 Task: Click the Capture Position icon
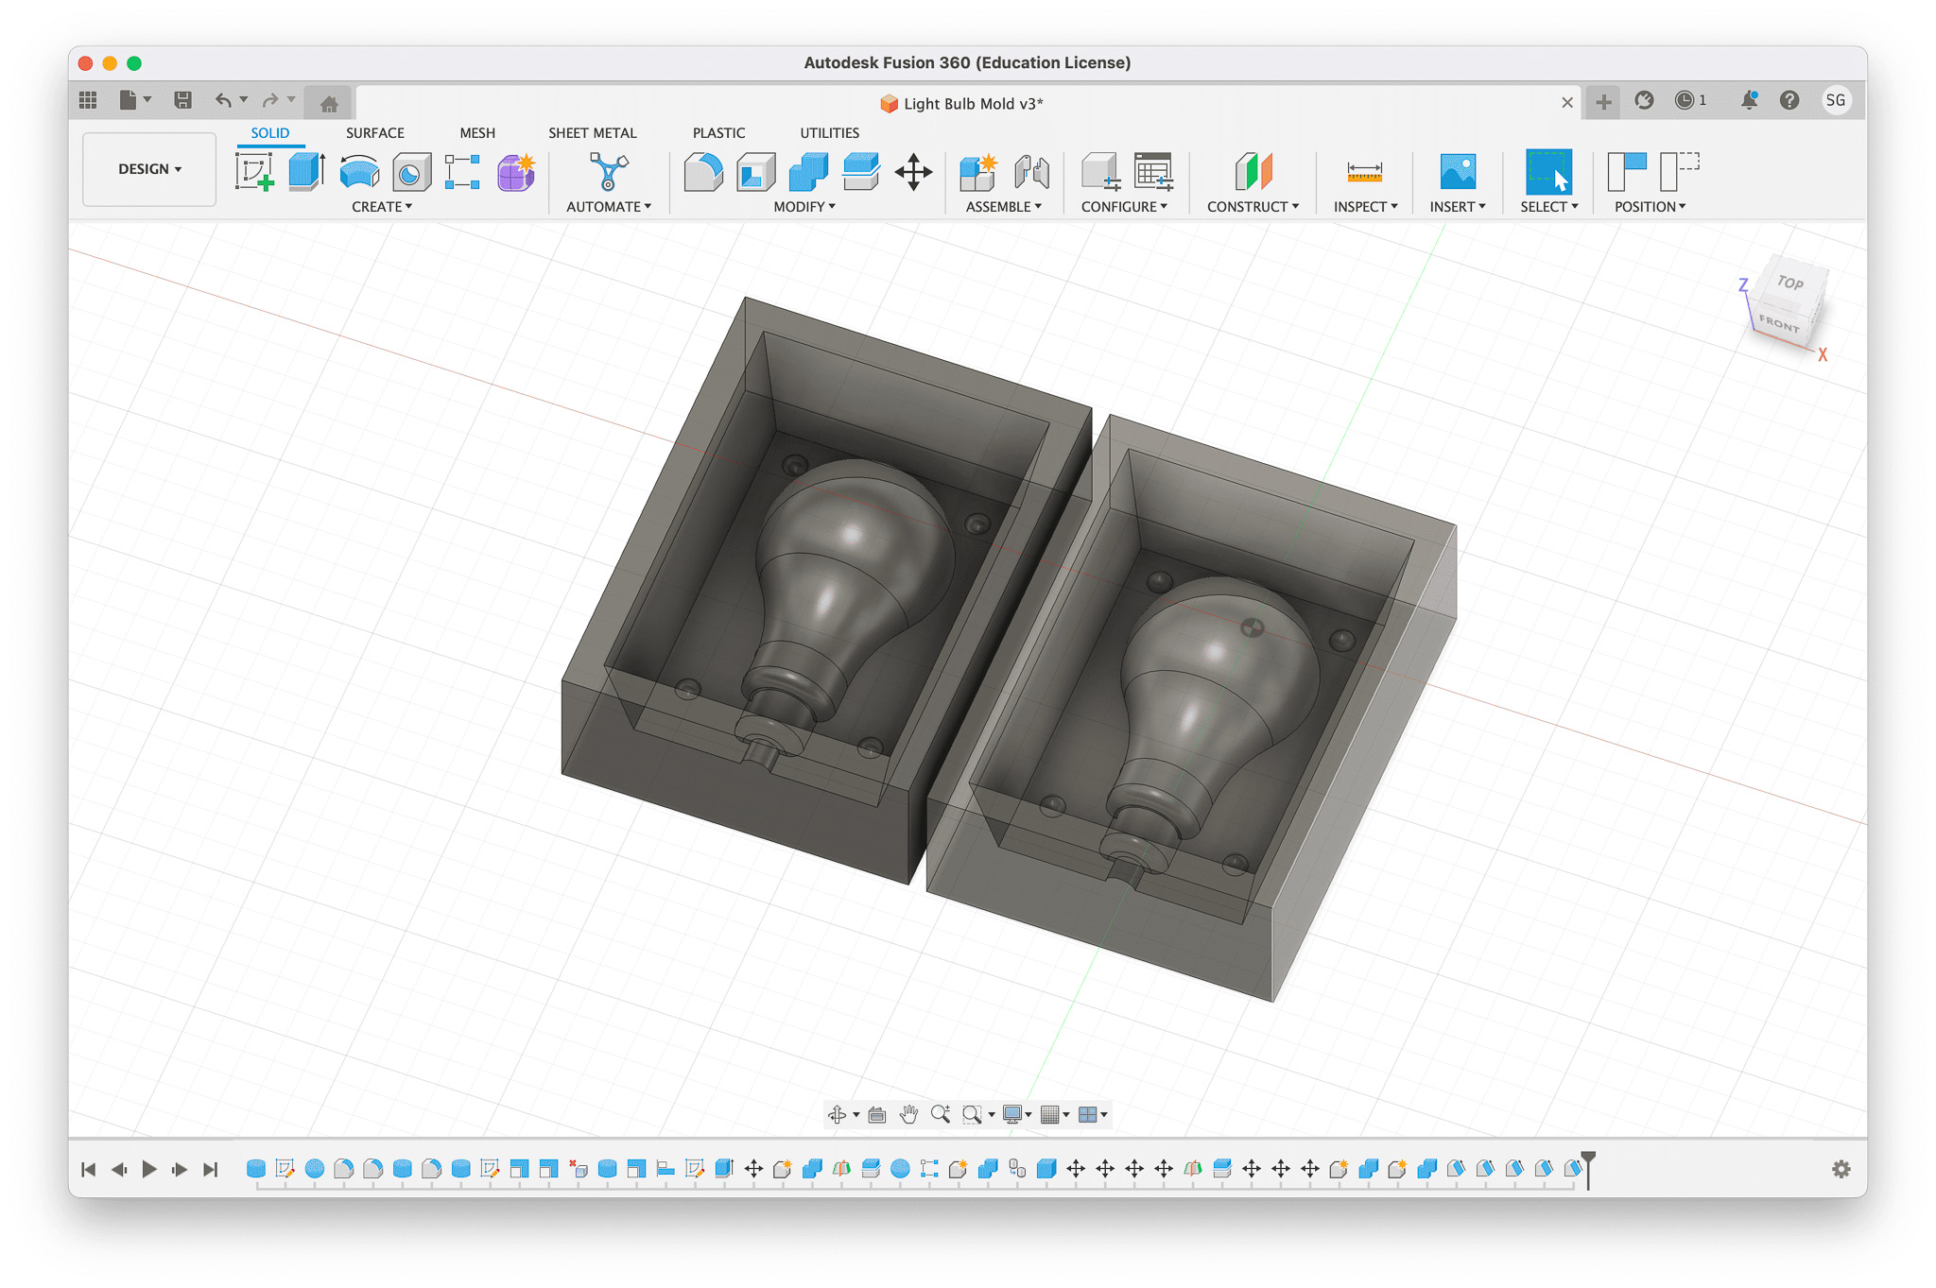pos(1627,172)
